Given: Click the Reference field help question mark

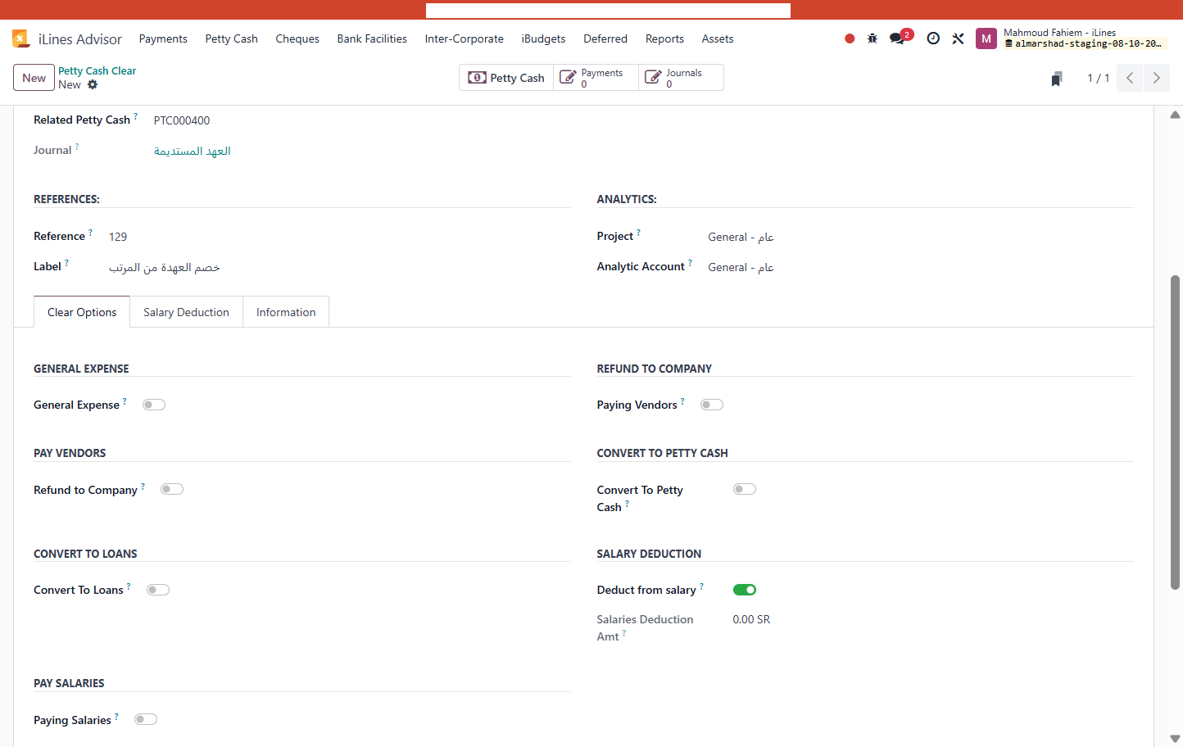Looking at the screenshot, I should 90,233.
